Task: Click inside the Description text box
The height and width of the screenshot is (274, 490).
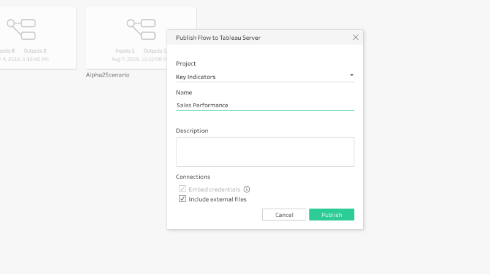Action: click(265, 151)
